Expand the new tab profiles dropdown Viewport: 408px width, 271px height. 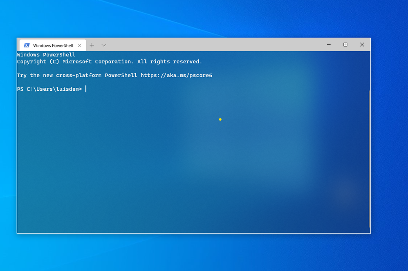(104, 45)
